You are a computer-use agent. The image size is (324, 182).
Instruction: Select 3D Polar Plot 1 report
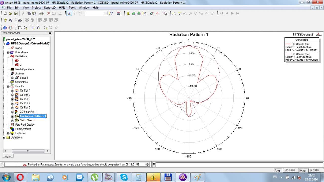click(x=28, y=112)
